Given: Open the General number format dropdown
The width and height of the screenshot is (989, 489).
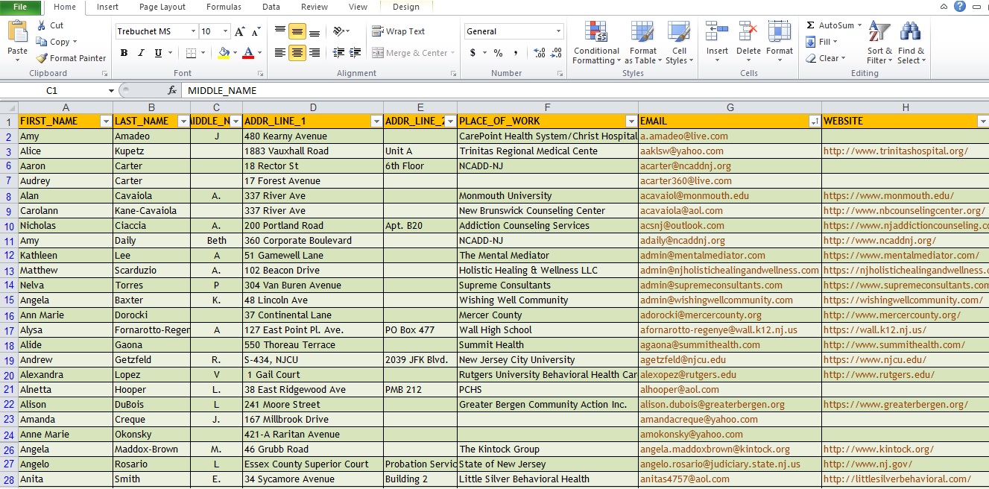Looking at the screenshot, I should [x=559, y=31].
